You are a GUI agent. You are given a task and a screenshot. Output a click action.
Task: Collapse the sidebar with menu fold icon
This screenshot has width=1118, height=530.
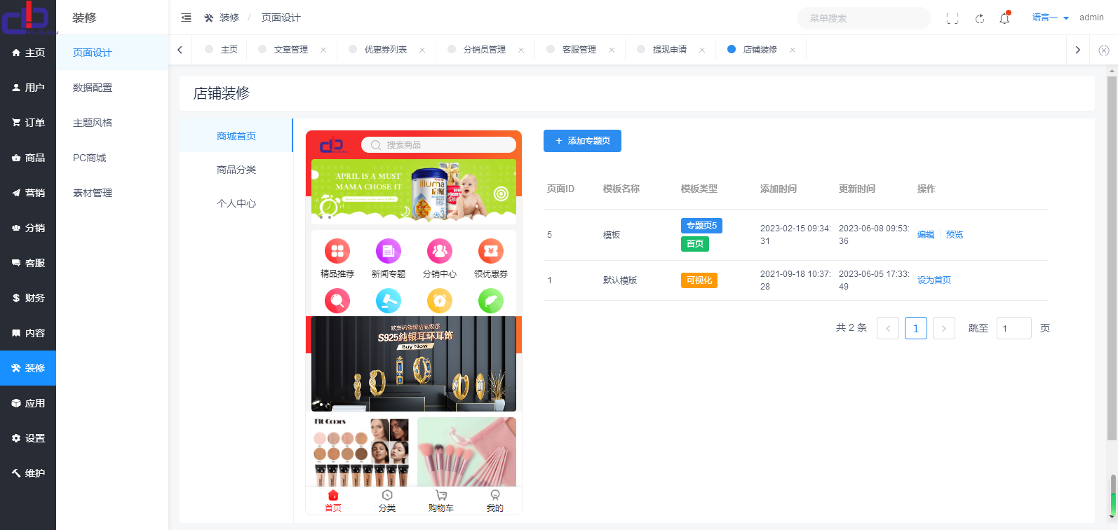point(187,18)
